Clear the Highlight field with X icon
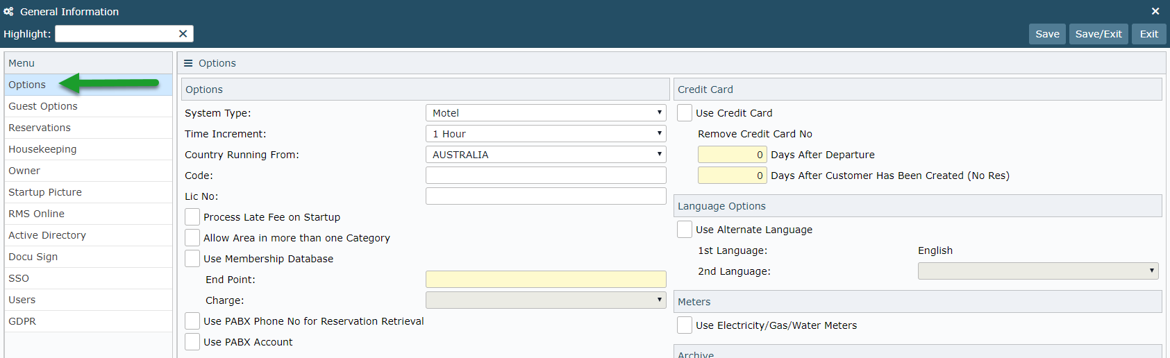The width and height of the screenshot is (1170, 358). pos(183,34)
